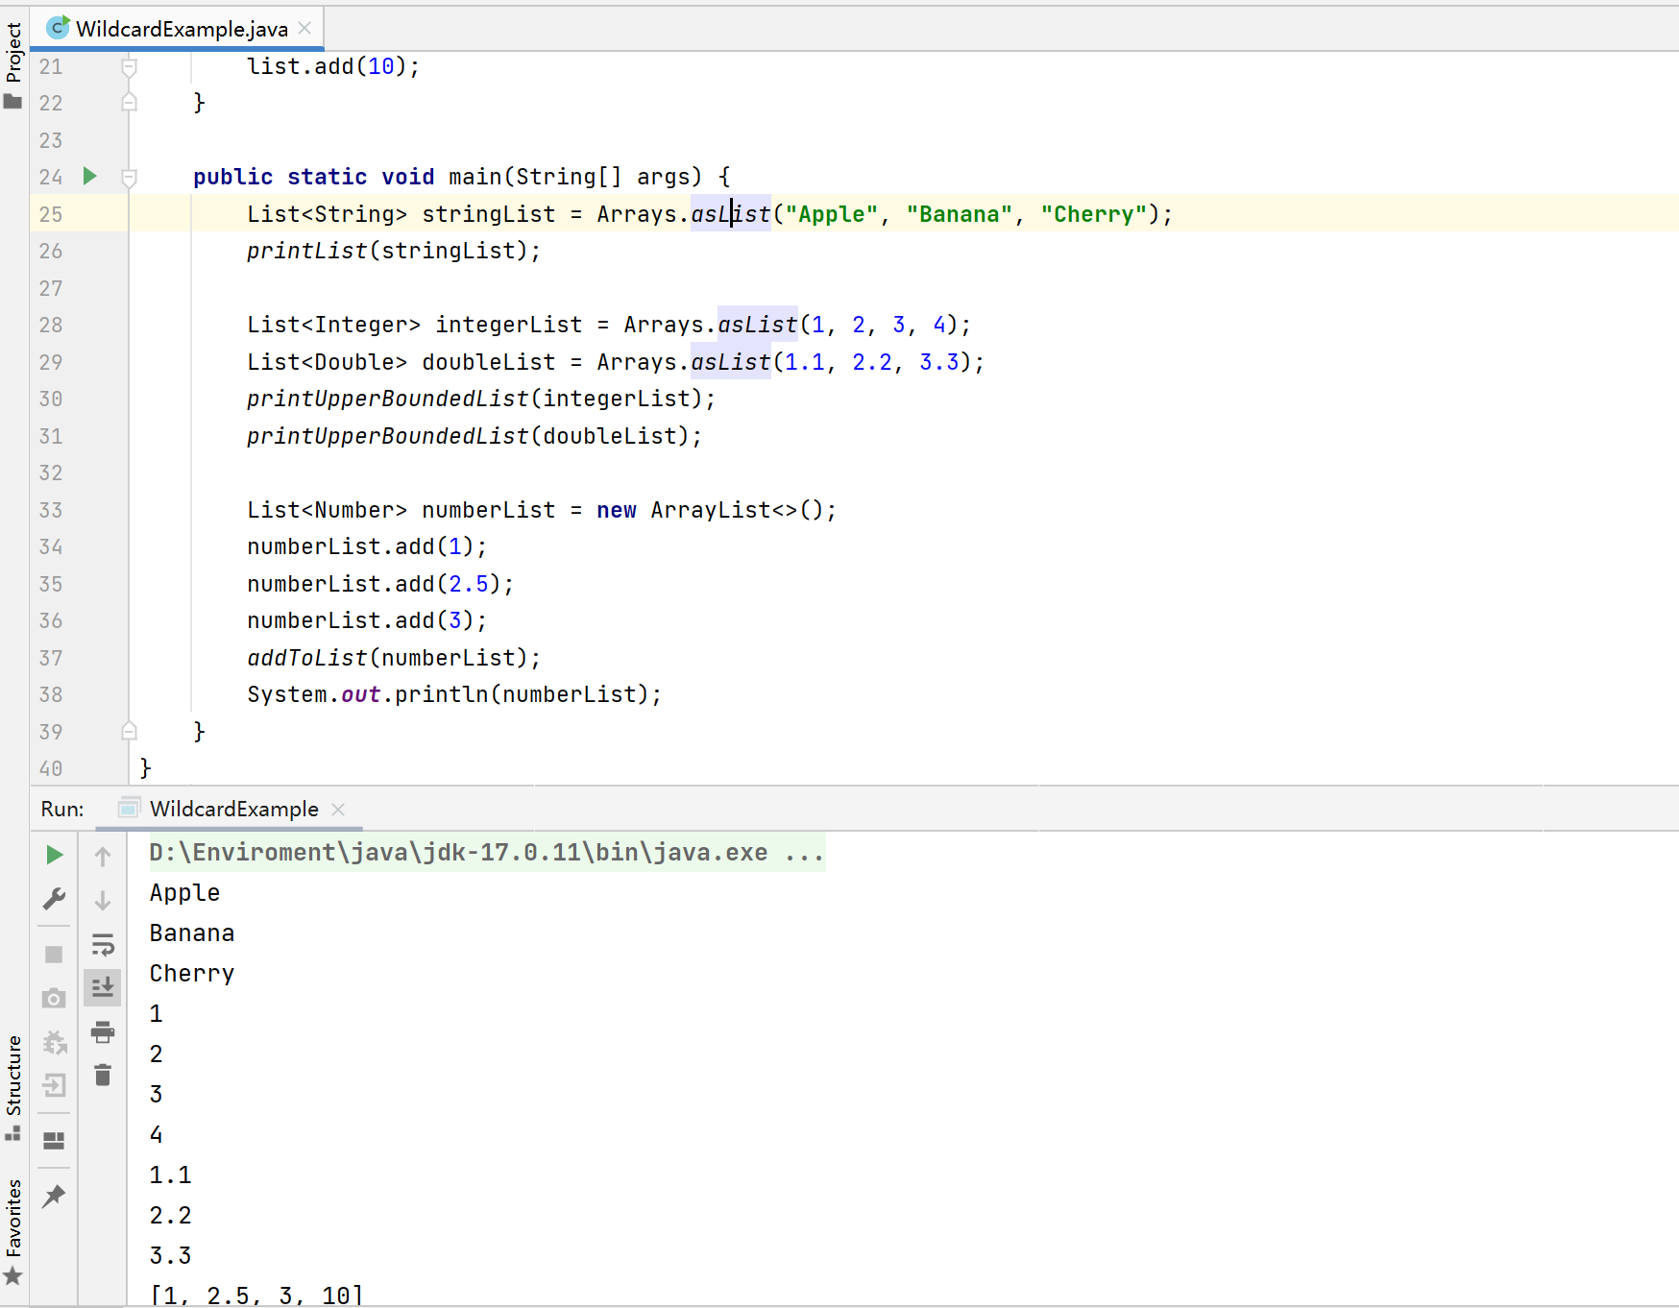Click the print console output icon

[103, 1032]
